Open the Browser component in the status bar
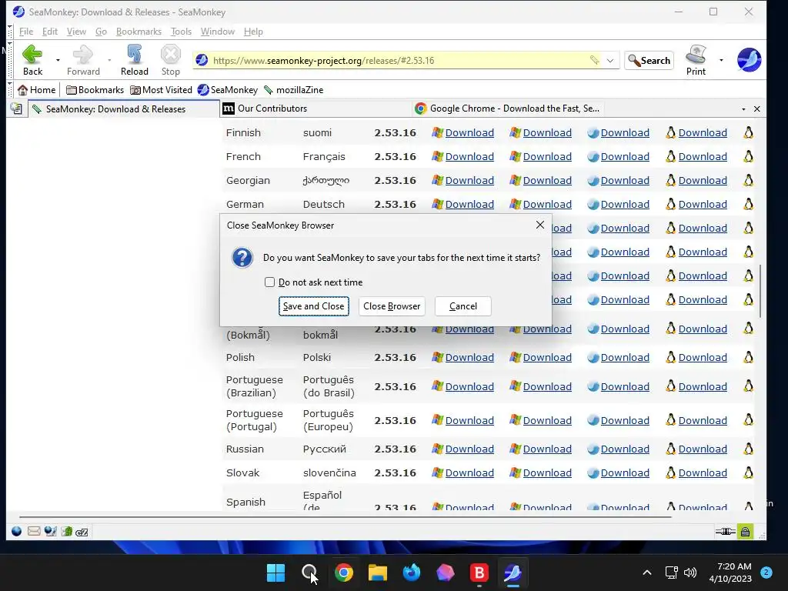 (x=17, y=531)
